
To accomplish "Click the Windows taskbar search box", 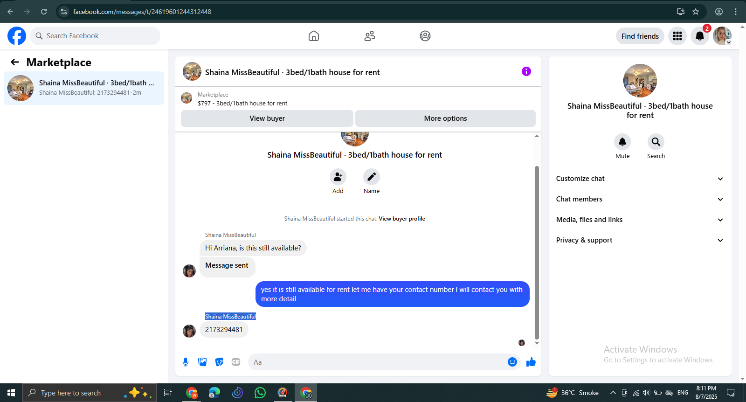I will point(90,393).
